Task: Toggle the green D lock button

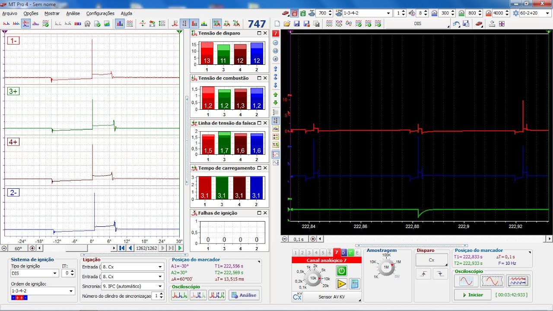Action: [x=302, y=13]
